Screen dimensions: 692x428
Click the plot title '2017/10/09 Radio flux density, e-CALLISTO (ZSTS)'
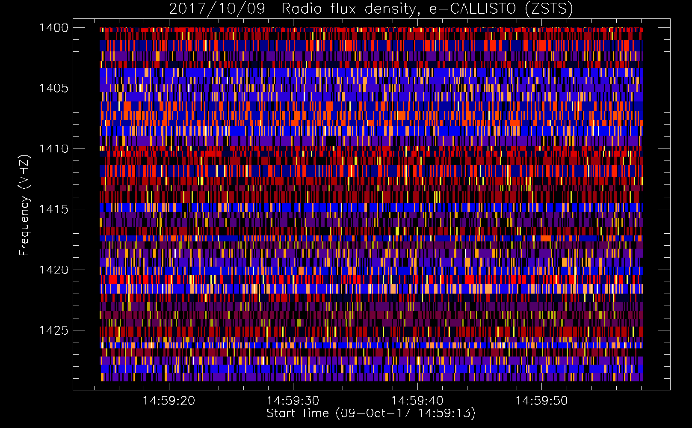(x=371, y=9)
